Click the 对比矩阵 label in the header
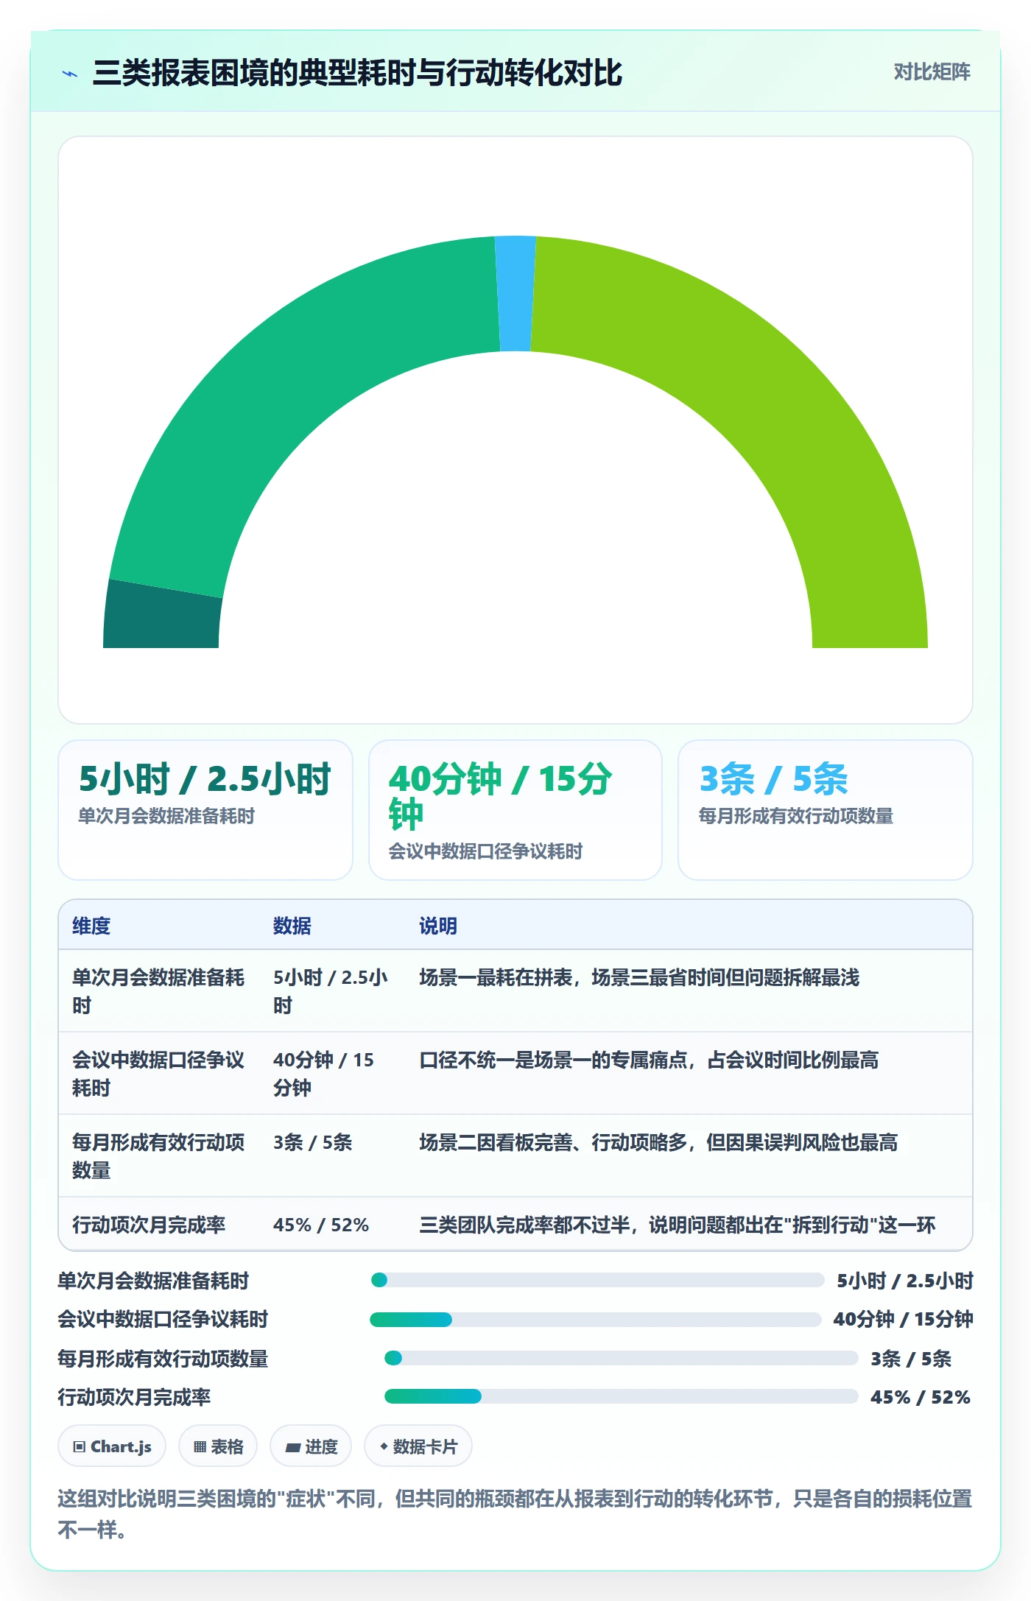The image size is (1031, 1601). coord(932,72)
